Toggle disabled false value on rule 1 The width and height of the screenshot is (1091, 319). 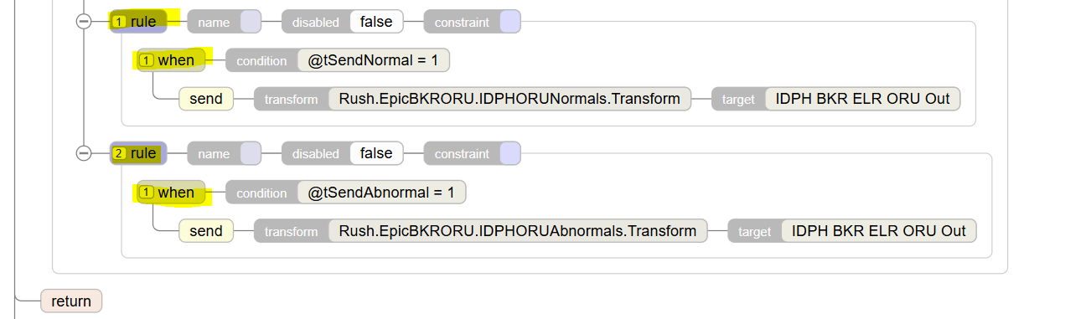click(376, 22)
